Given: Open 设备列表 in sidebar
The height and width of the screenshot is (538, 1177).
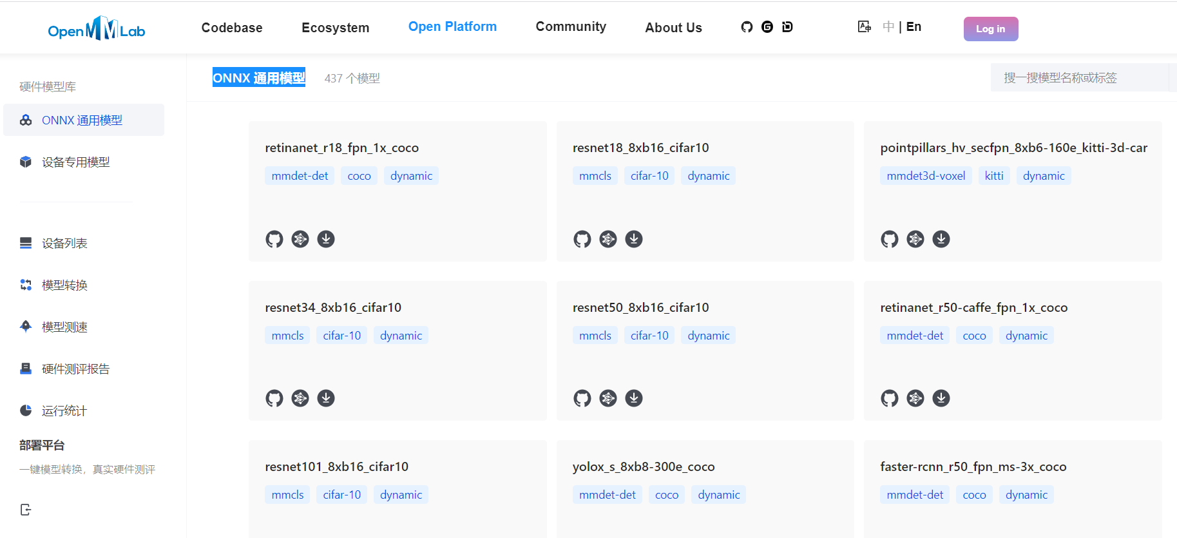Looking at the screenshot, I should [84, 243].
